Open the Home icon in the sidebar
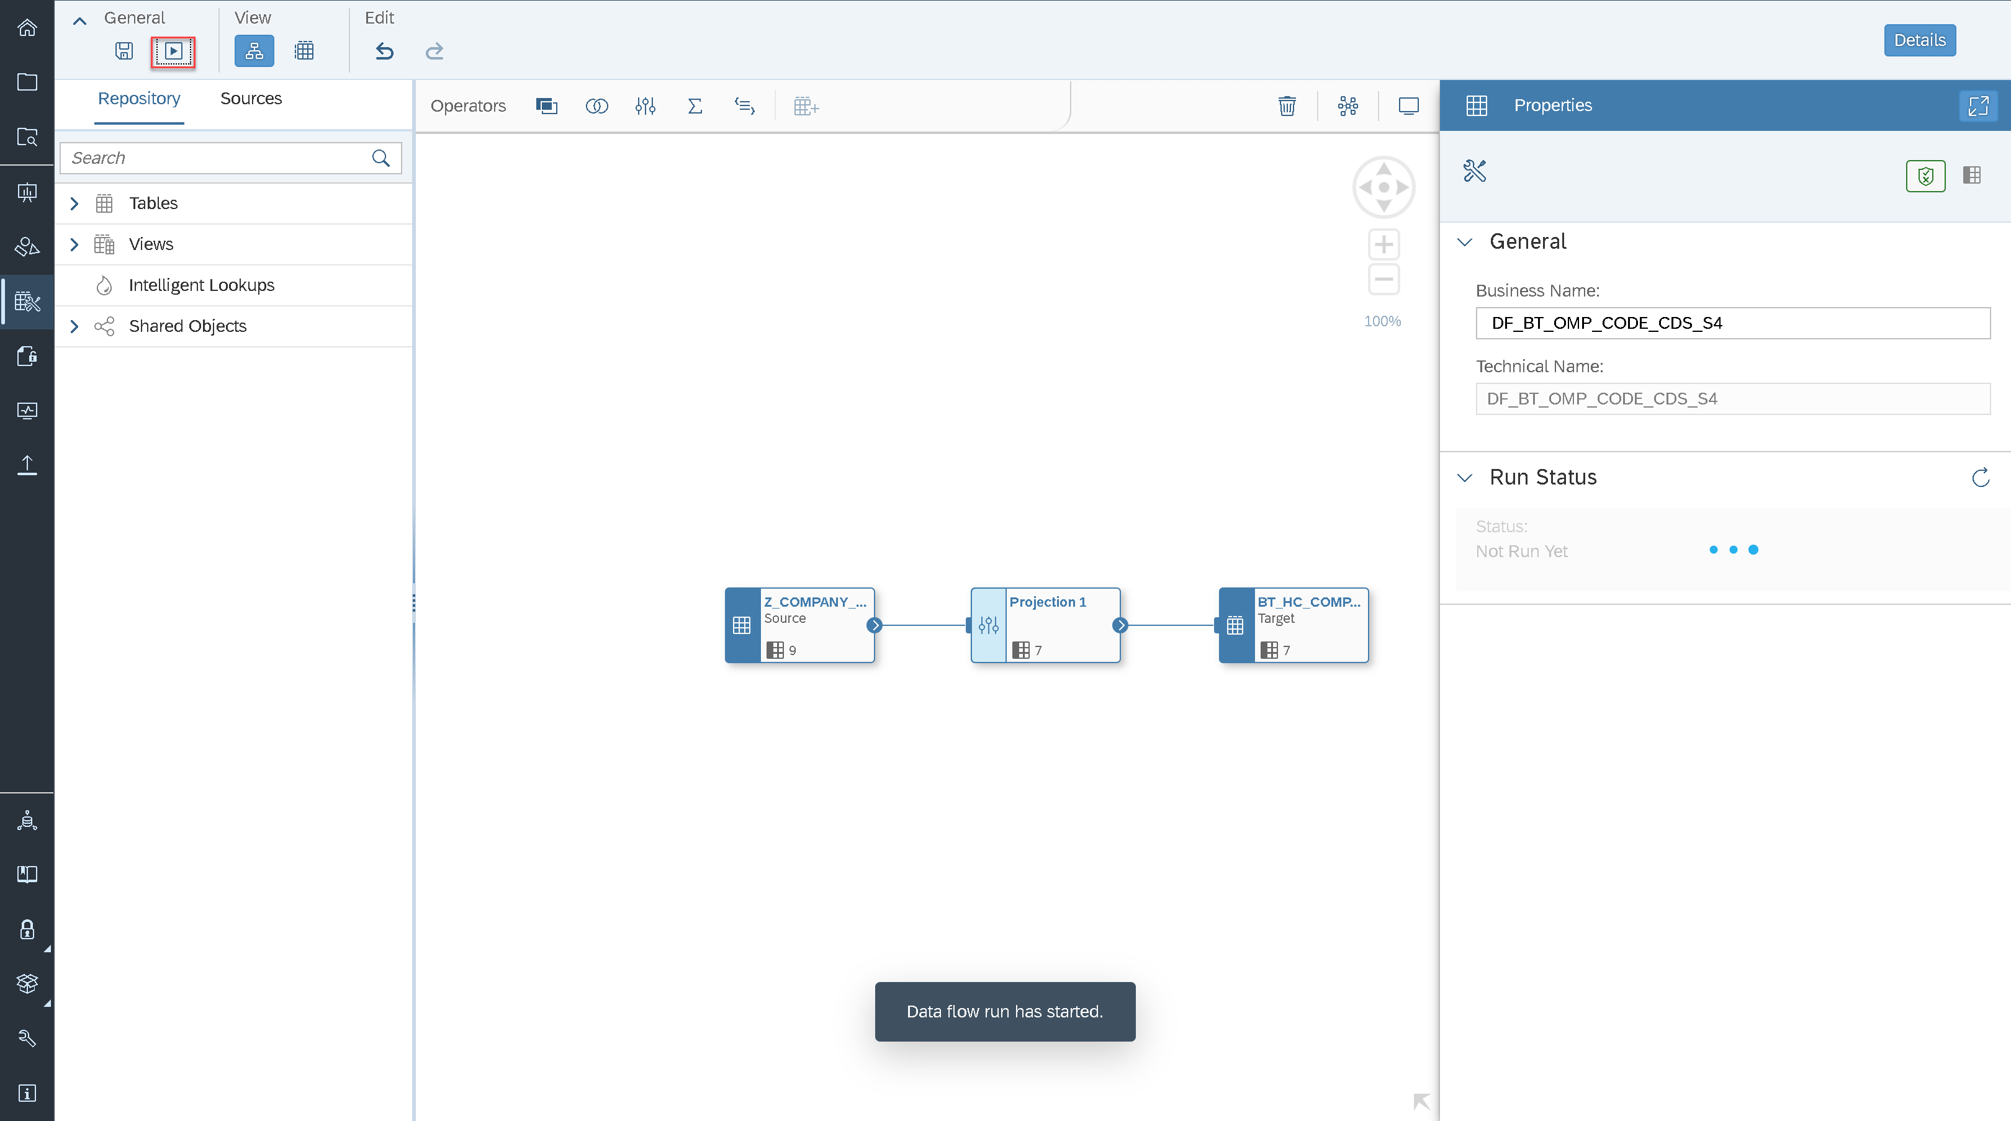This screenshot has height=1121, width=2011. (x=27, y=28)
